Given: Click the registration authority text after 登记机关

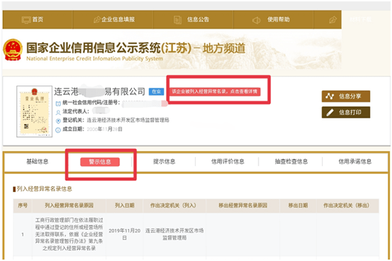Looking at the screenshot, I should tap(128, 121).
